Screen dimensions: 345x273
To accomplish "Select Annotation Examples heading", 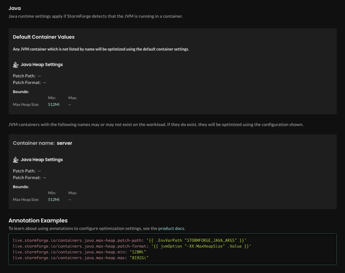I will coord(38,220).
